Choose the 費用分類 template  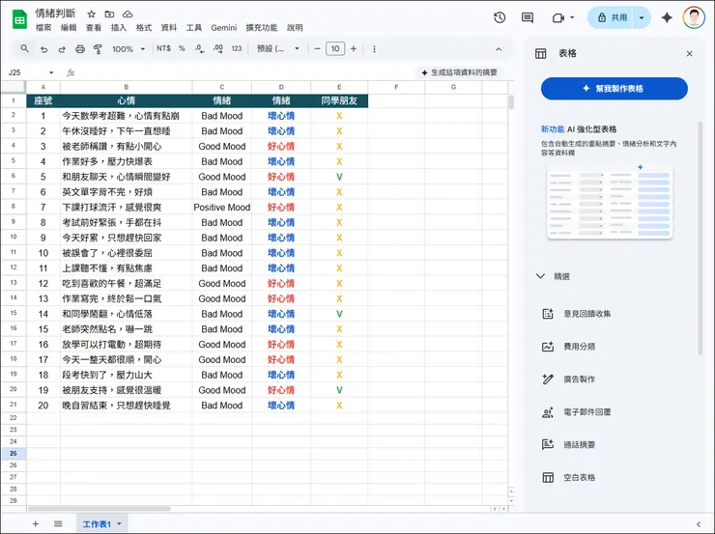tap(569, 347)
